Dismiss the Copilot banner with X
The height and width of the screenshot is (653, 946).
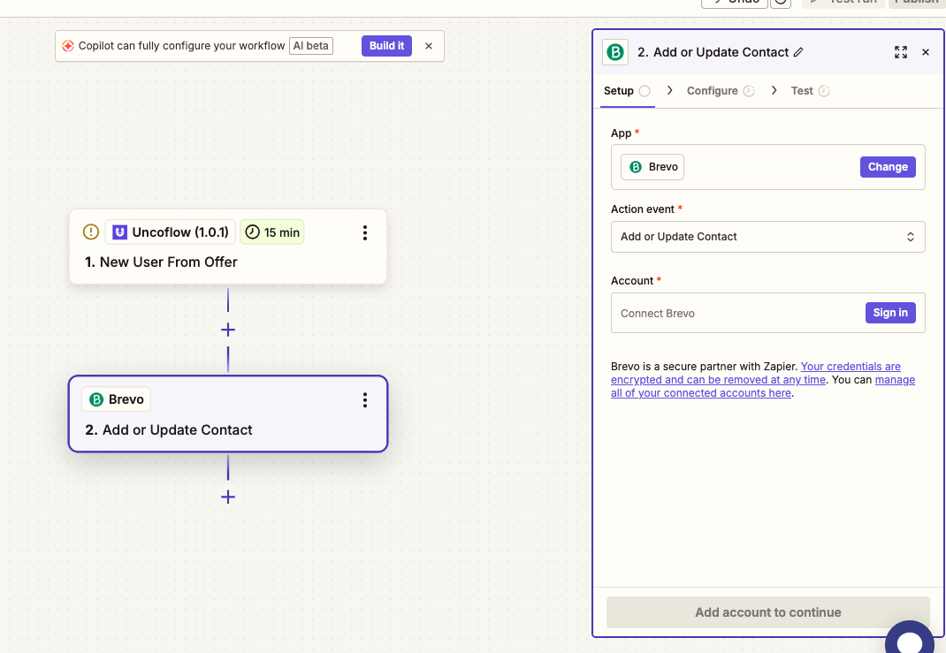click(x=429, y=46)
